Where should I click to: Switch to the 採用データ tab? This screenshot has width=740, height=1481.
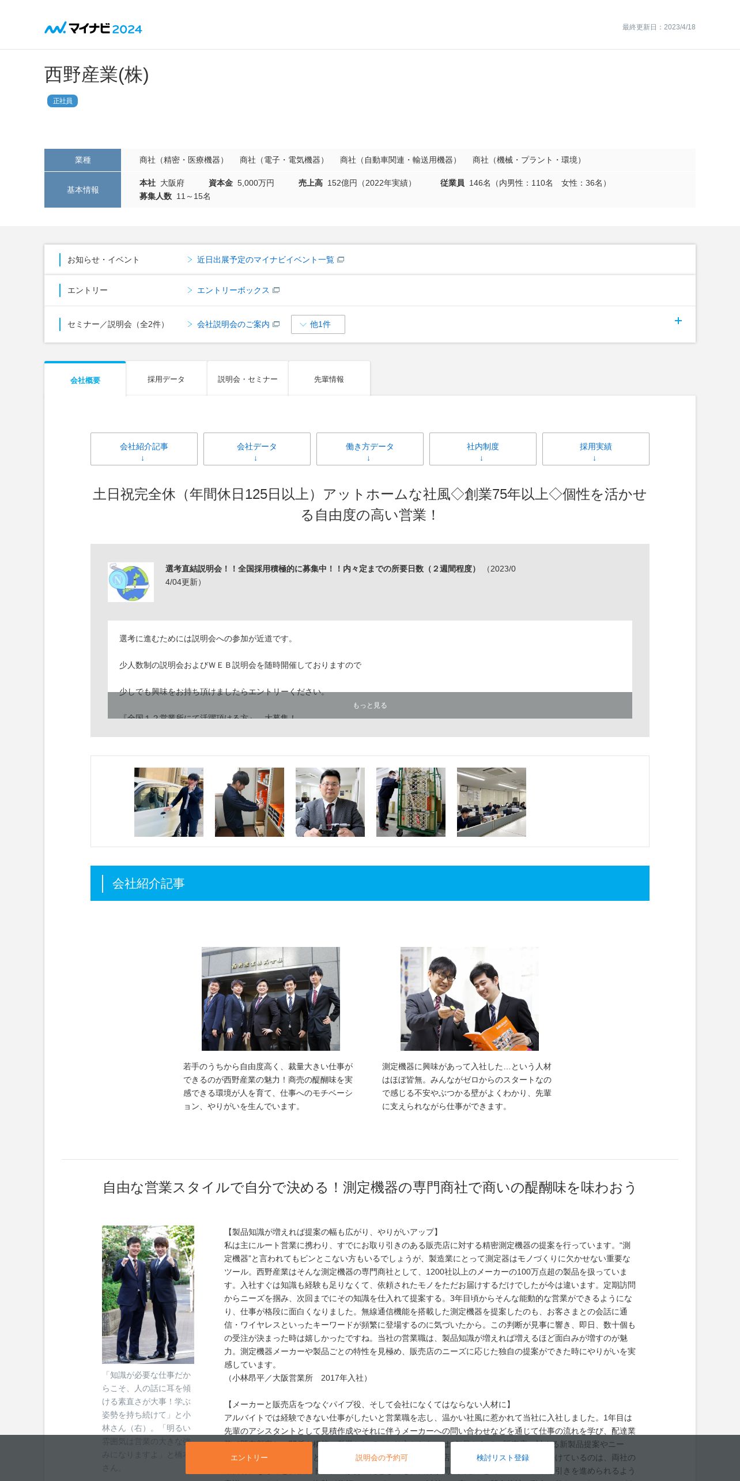(x=166, y=379)
